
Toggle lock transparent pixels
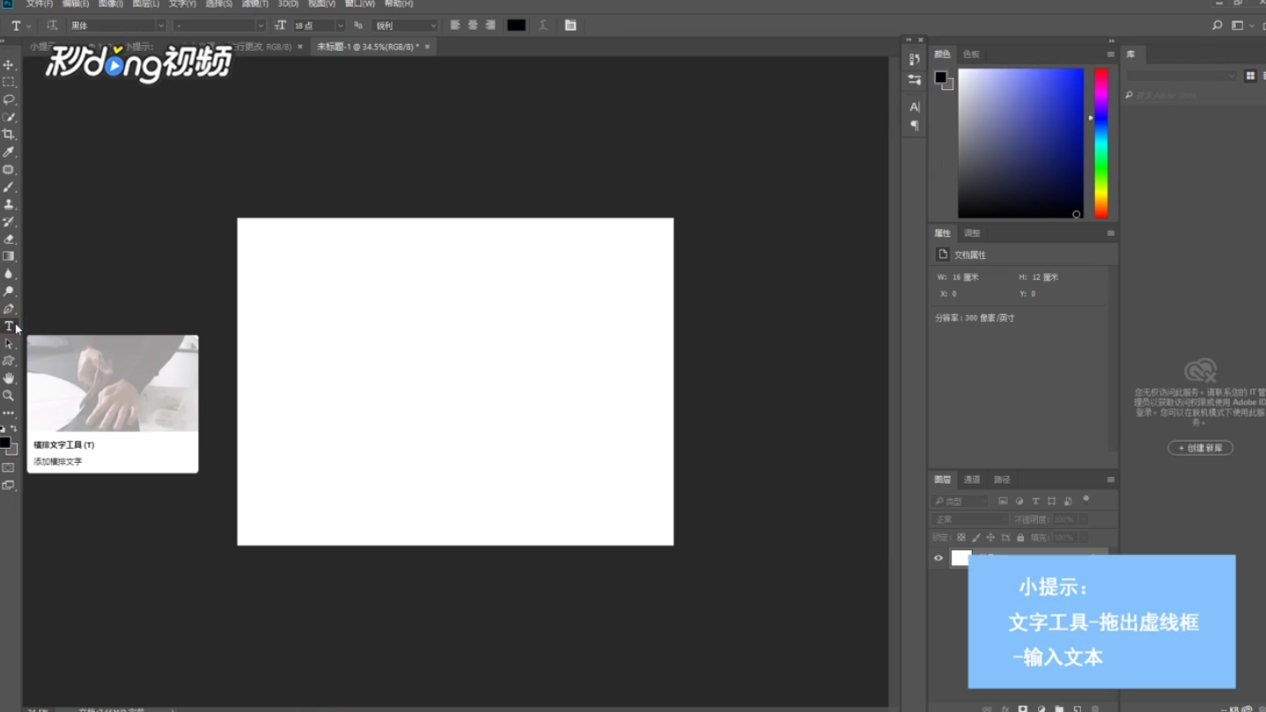(961, 538)
